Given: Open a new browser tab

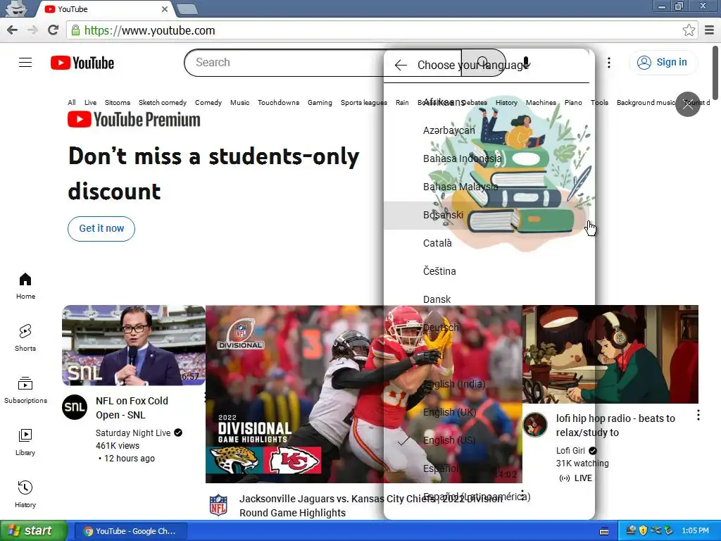Looking at the screenshot, I should coord(187,9).
